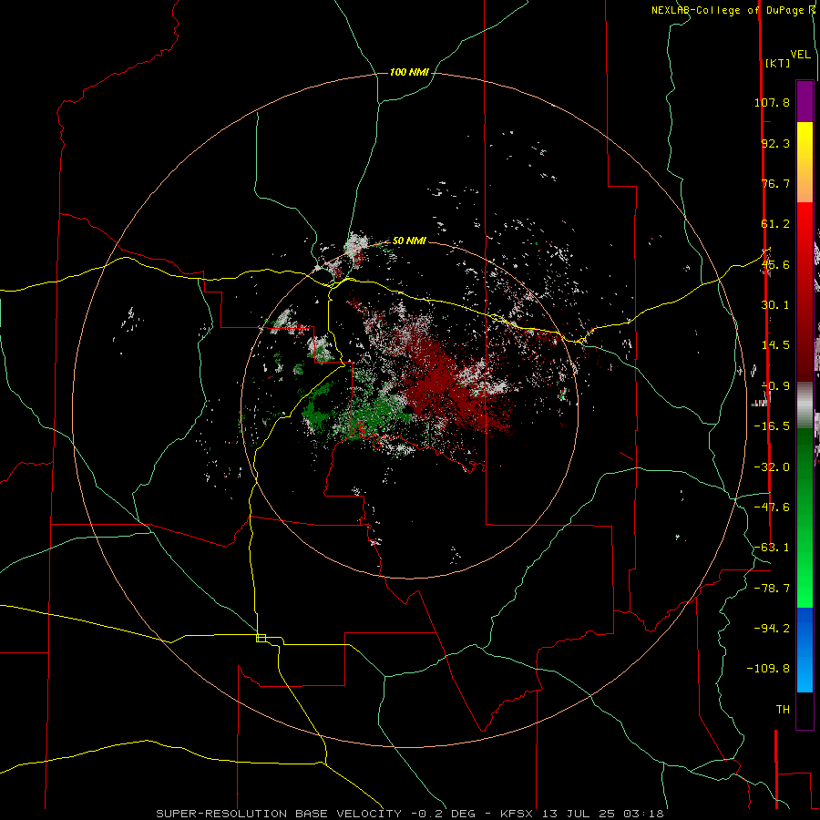Select the 61.2 velocity scale value
The height and width of the screenshot is (820, 820).
point(775,224)
